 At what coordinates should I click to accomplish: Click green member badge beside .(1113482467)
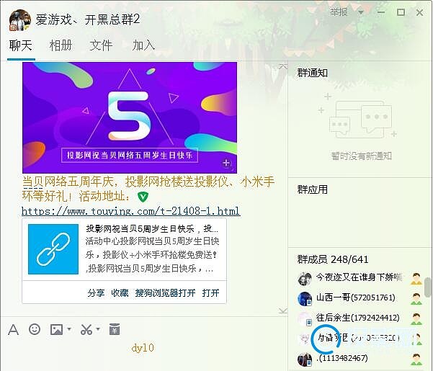(416, 359)
